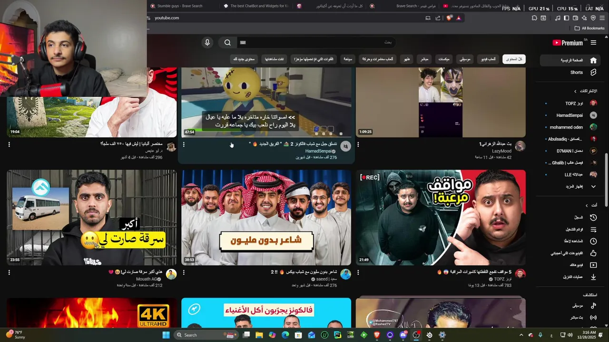
Task: Select the video games filter chip
Action: (488, 59)
